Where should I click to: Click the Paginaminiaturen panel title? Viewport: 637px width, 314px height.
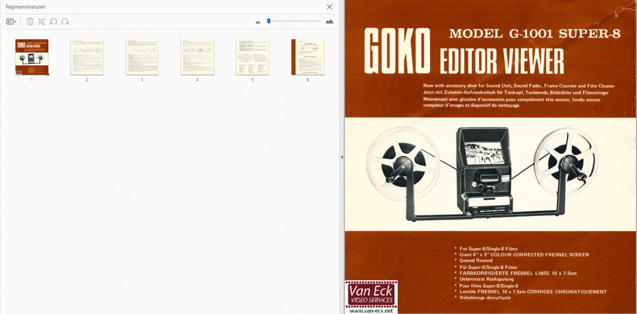tap(25, 7)
